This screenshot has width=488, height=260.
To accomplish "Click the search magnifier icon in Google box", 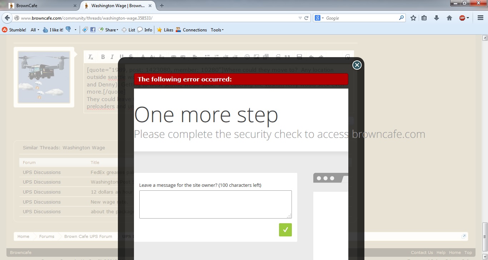I will (401, 17).
